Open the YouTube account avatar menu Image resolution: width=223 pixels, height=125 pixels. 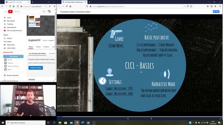[x=49, y=11]
